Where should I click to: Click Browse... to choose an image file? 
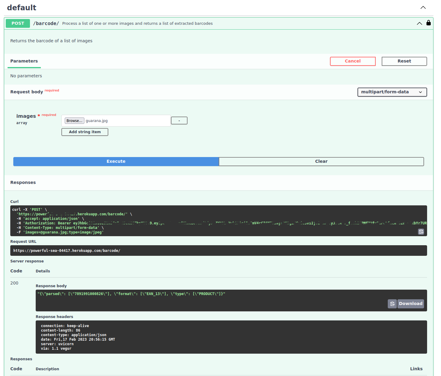[74, 121]
